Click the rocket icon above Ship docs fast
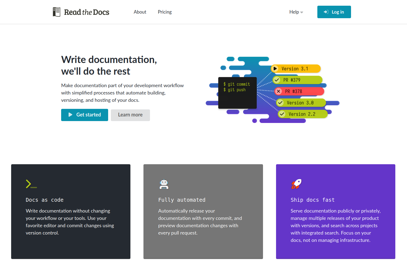407x272 pixels. (296, 184)
